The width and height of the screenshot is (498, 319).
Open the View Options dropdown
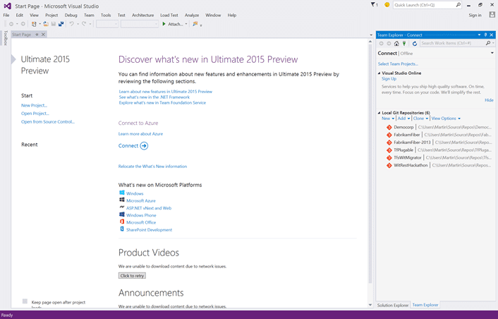pyautogui.click(x=446, y=119)
